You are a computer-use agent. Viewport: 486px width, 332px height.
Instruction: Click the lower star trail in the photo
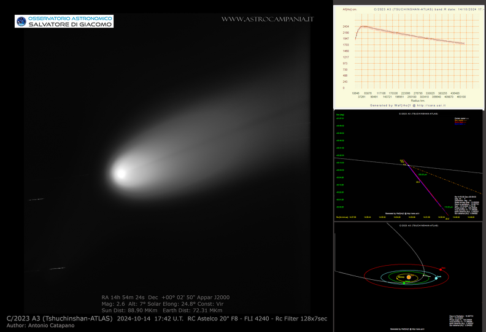pos(57,268)
